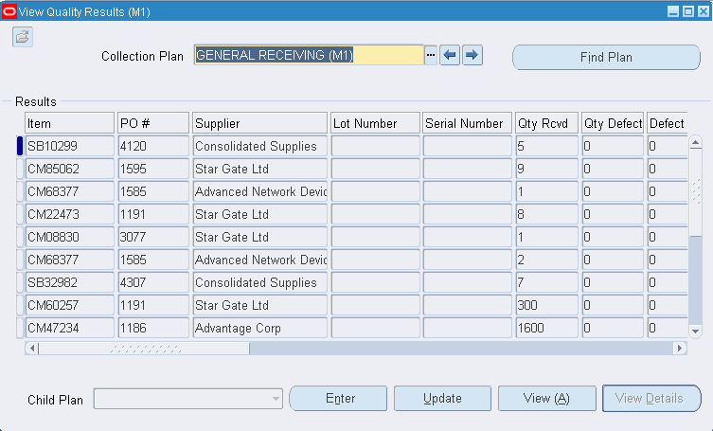Click Serial Number field in CM47234 row
The image size is (713, 431).
tap(468, 328)
